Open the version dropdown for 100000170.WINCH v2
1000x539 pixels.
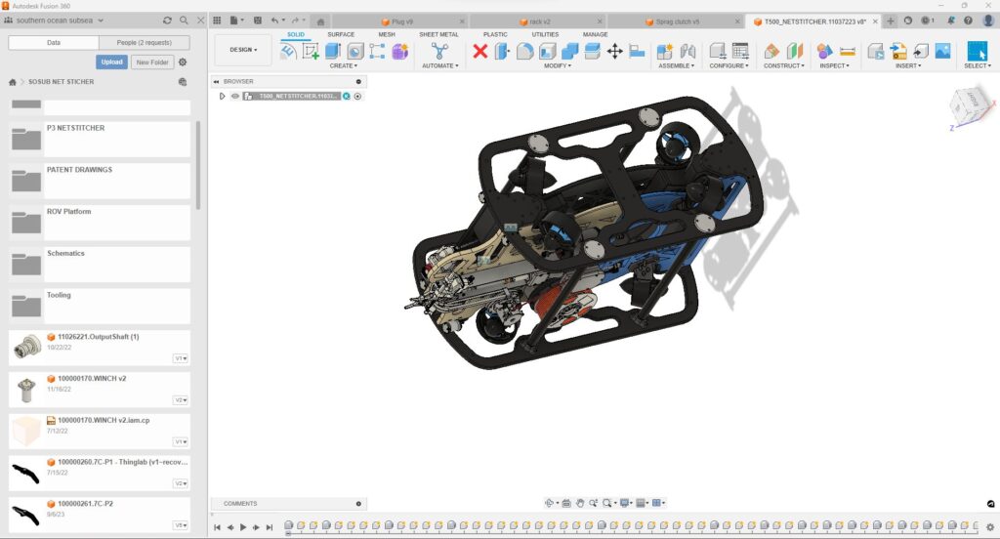pyautogui.click(x=181, y=400)
